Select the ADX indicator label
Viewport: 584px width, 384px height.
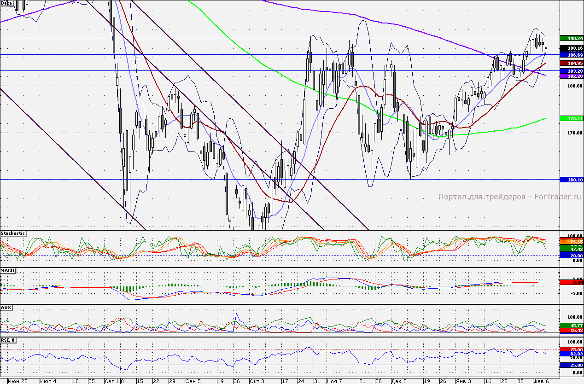[x=6, y=307]
